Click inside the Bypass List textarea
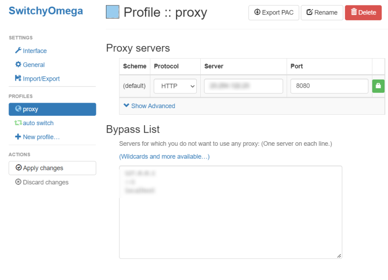The height and width of the screenshot is (280, 388). click(x=230, y=212)
